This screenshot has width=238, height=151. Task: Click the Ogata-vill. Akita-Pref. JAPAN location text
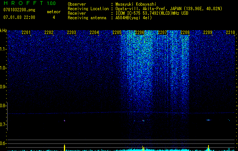pos(169,9)
